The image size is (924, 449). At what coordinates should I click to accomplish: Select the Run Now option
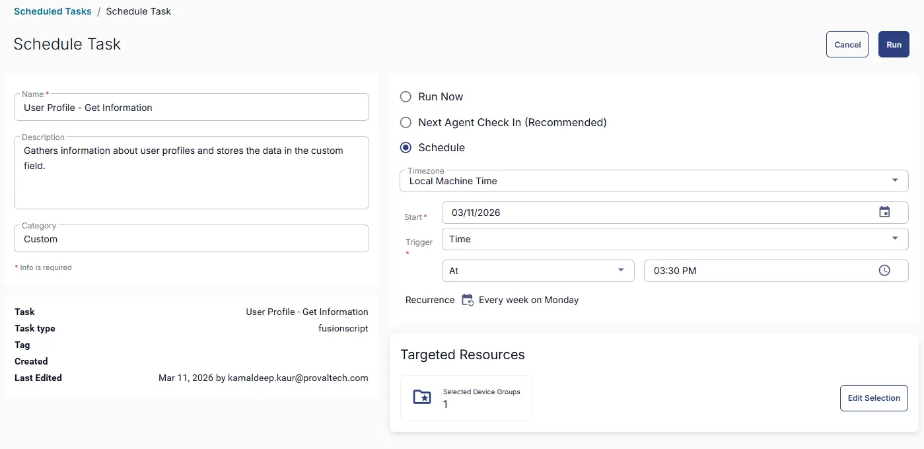point(406,97)
